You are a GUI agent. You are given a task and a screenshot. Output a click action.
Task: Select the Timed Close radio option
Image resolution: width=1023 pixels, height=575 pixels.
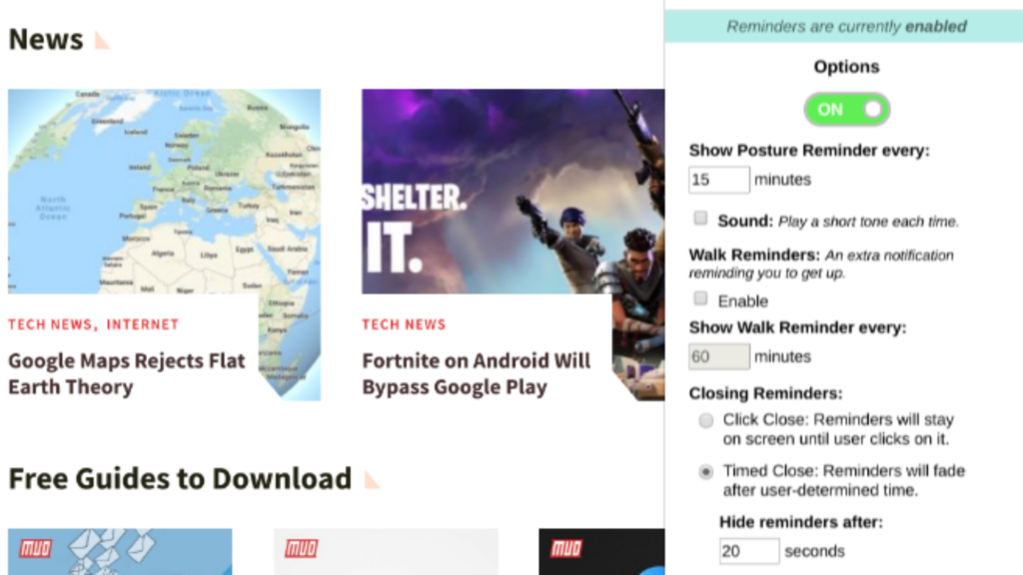click(706, 471)
